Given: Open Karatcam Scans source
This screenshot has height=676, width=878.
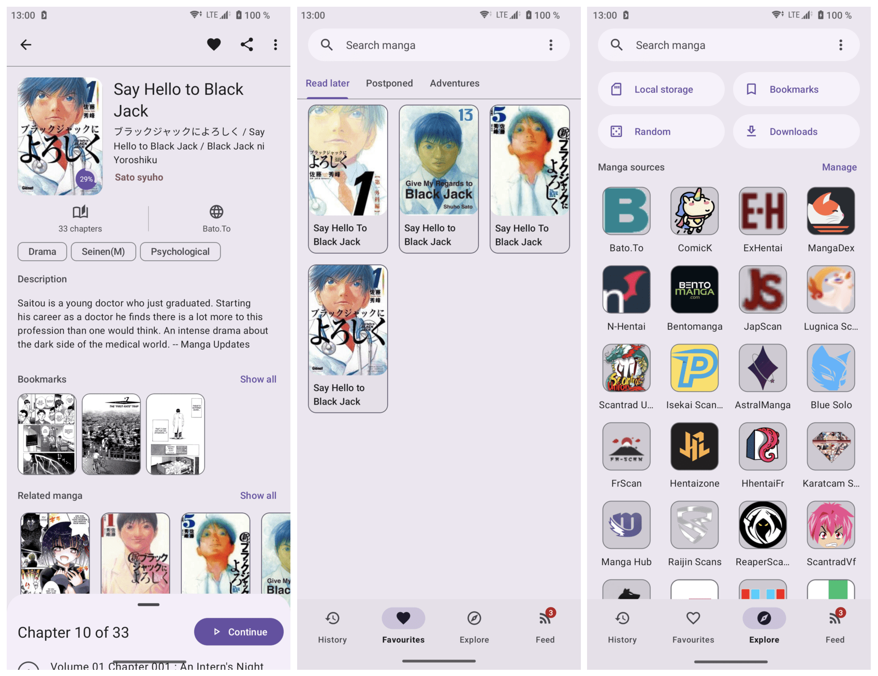Looking at the screenshot, I should (831, 455).
